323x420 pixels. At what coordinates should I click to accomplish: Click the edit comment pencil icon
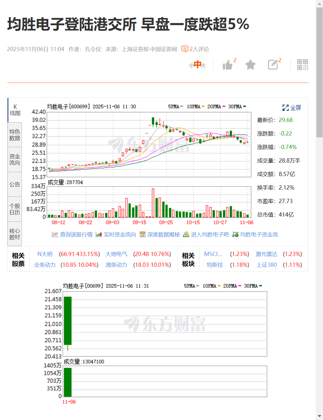click(273, 65)
